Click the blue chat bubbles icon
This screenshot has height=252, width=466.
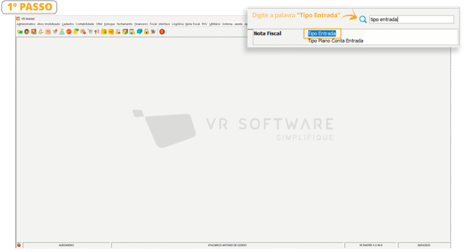click(x=139, y=32)
